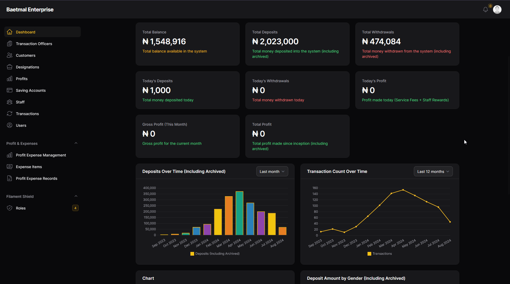The height and width of the screenshot is (284, 510).
Task: Open Transaction Officers via its sidebar icon
Action: point(10,43)
